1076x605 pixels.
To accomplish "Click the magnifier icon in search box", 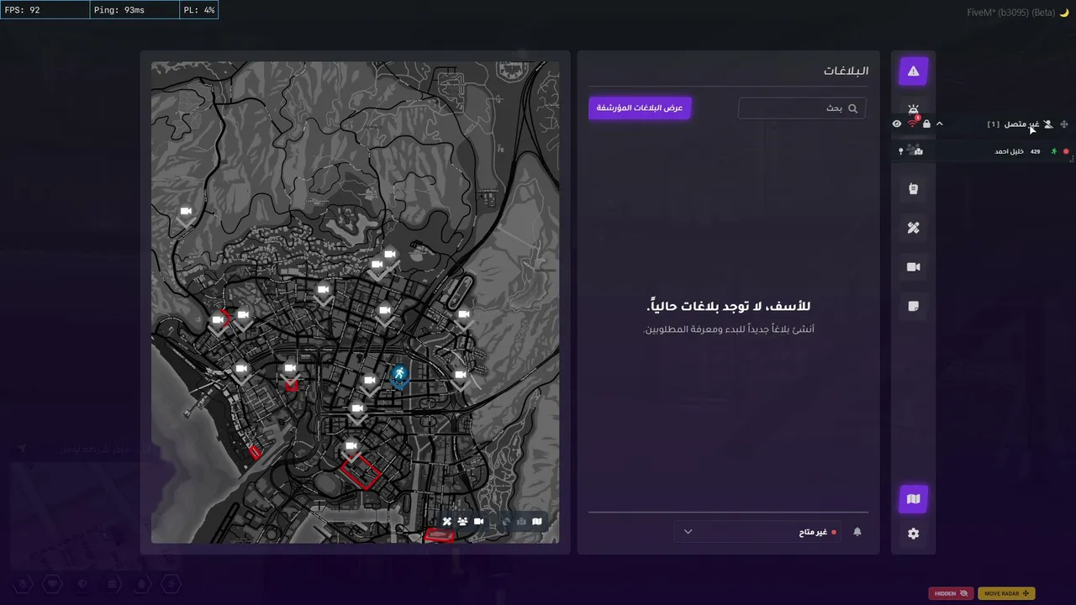I will point(852,108).
